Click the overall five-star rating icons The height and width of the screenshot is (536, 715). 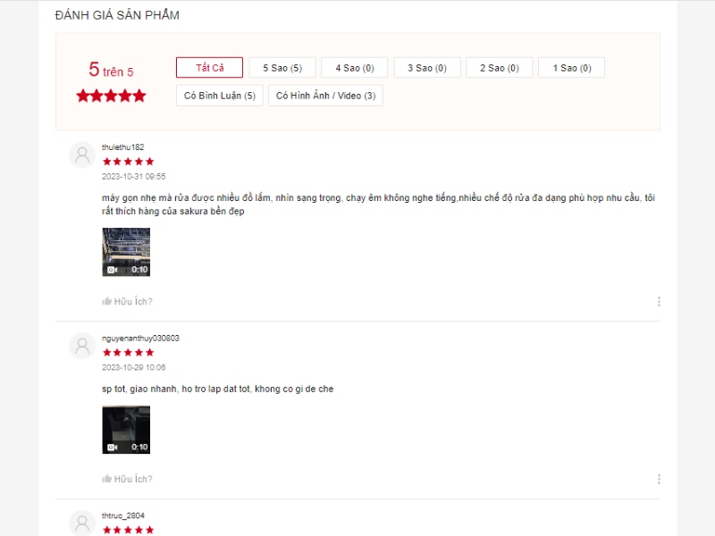tap(111, 96)
